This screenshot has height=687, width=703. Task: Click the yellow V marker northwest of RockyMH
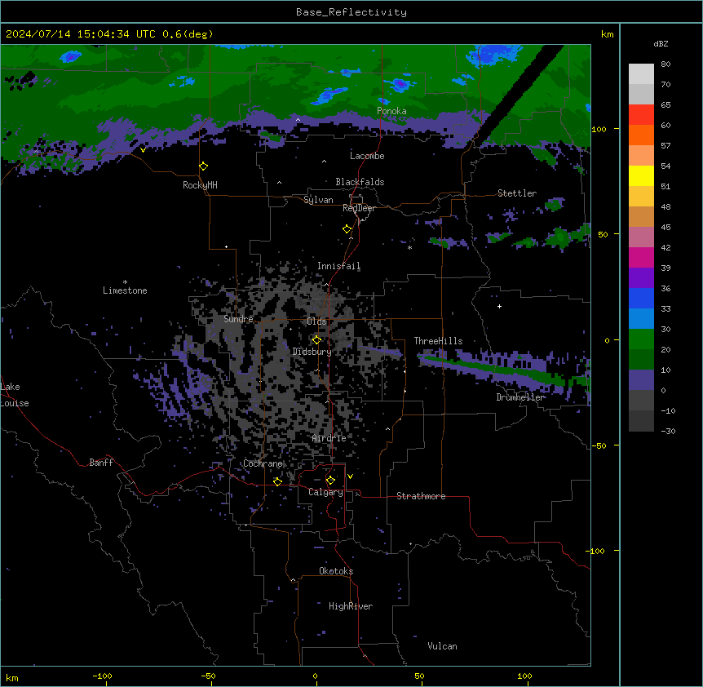(143, 150)
